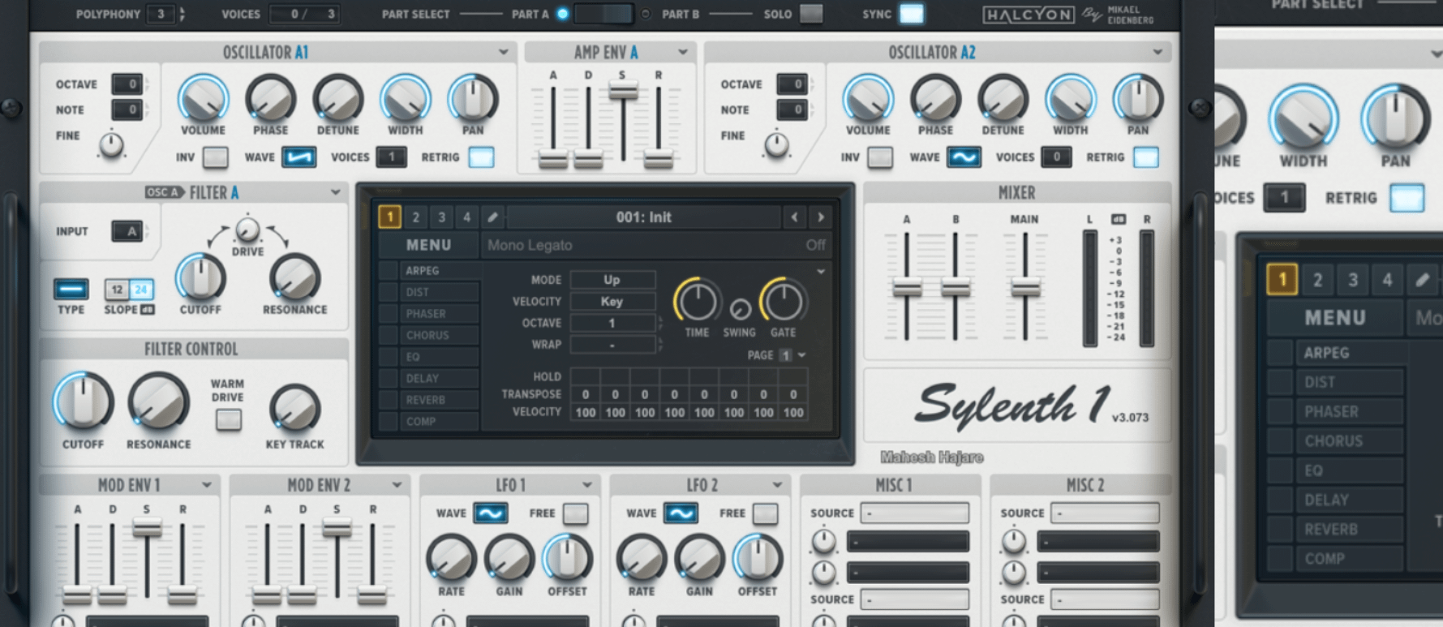The width and height of the screenshot is (1443, 627).
Task: Select display tab 4
Action: click(x=466, y=217)
